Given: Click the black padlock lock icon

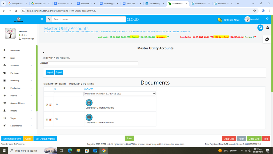Looking at the screenshot, I should (x=268, y=28).
